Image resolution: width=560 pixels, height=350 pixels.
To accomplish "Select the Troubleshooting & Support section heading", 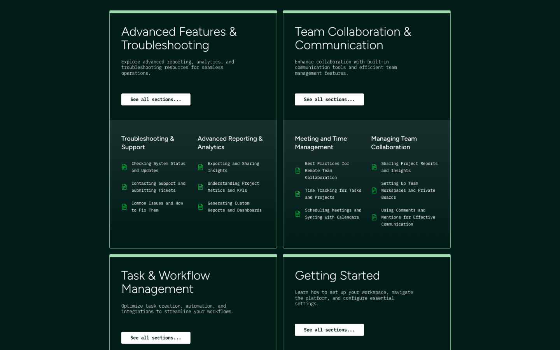I will point(147,143).
